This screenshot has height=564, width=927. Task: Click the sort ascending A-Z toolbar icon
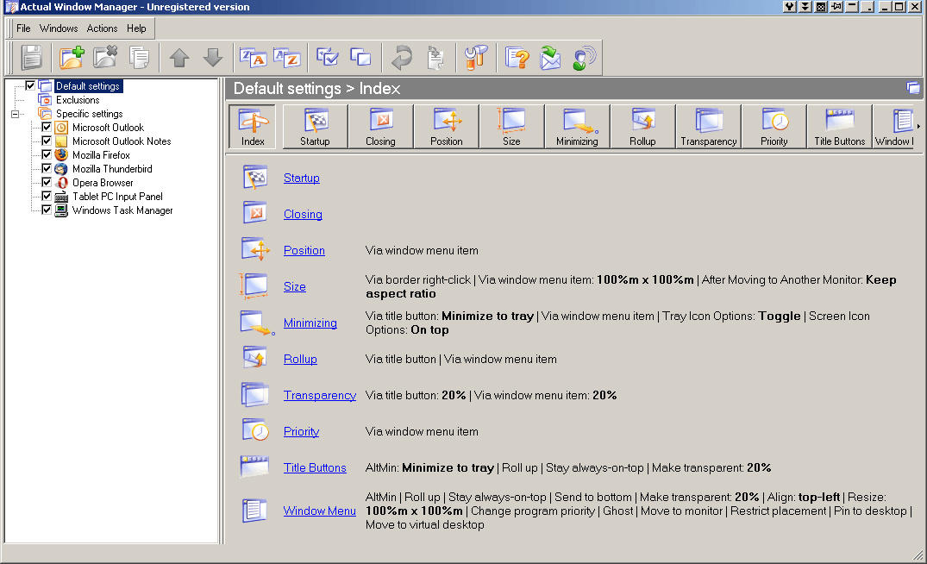click(285, 58)
